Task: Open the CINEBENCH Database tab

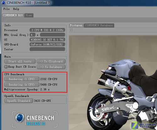Action: click(x=99, y=25)
